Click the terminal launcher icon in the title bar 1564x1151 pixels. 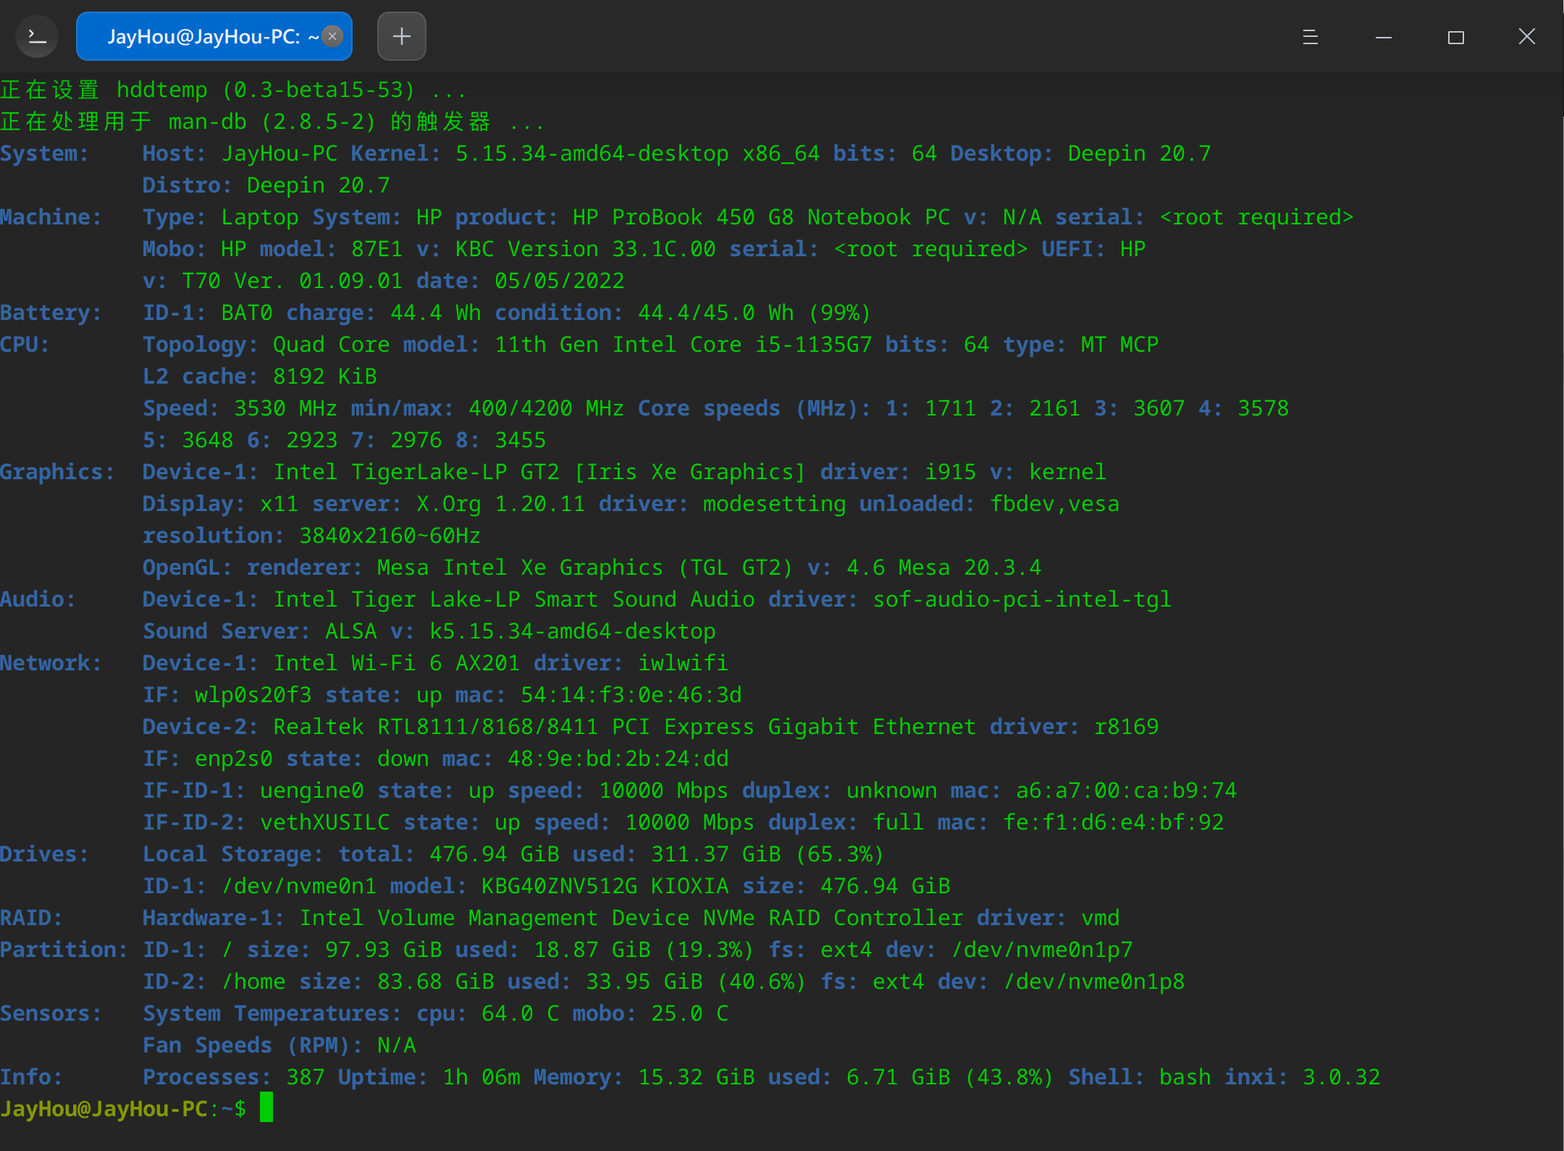[x=36, y=35]
